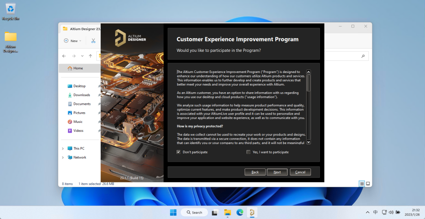Click the Windows Start button

point(173,212)
